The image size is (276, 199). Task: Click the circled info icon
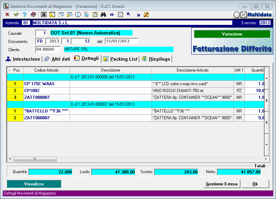click(78, 15)
